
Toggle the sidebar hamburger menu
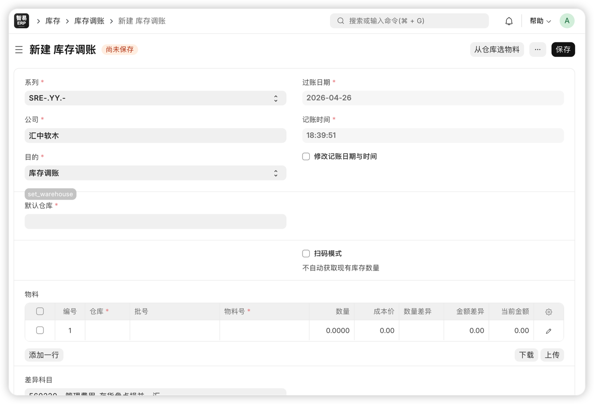pyautogui.click(x=19, y=50)
